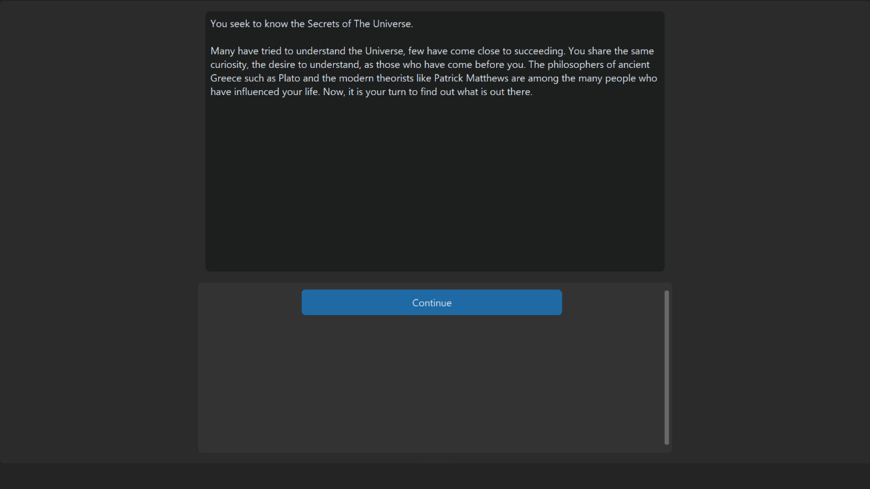The image size is (870, 489).
Task: Click the phrase "influenced your life" in the text
Action: pos(276,92)
